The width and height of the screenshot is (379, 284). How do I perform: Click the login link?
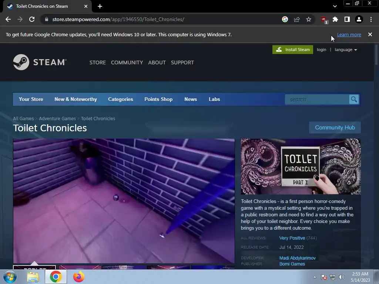322,50
